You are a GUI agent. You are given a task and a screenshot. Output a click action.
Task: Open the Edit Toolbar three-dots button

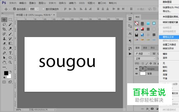click(4, 67)
